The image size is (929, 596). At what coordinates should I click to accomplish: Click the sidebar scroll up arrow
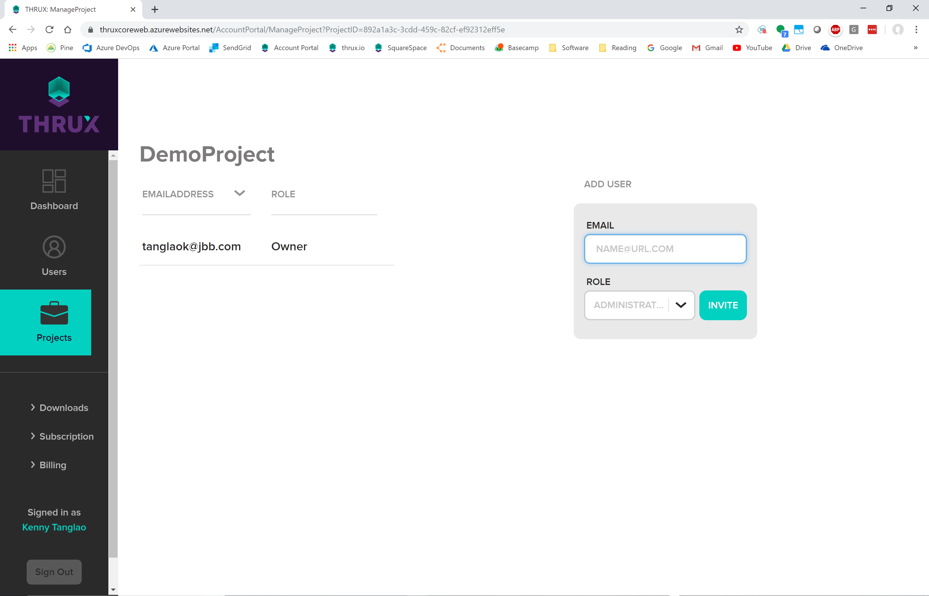click(x=113, y=155)
